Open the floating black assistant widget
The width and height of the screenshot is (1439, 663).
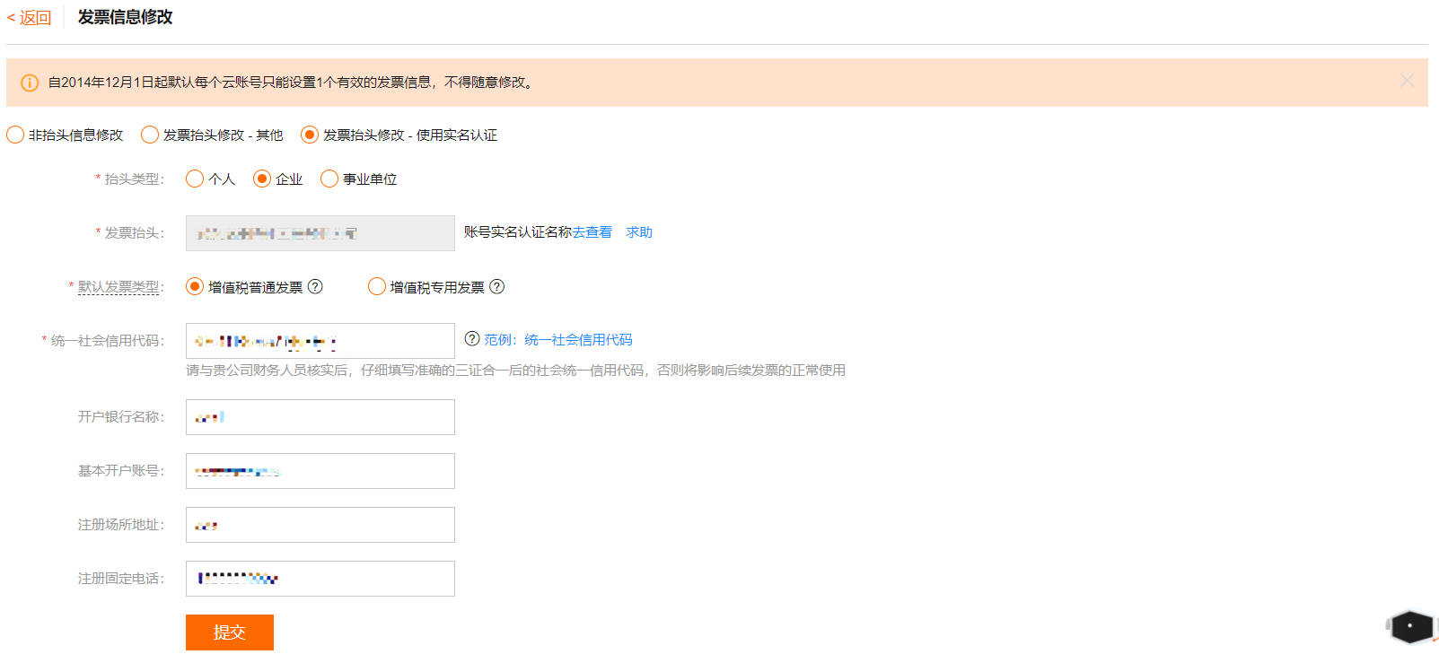point(1410,626)
